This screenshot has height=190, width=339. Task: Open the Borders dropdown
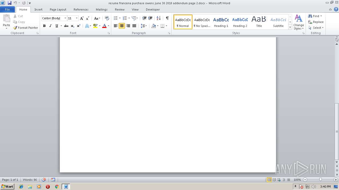[166, 26]
